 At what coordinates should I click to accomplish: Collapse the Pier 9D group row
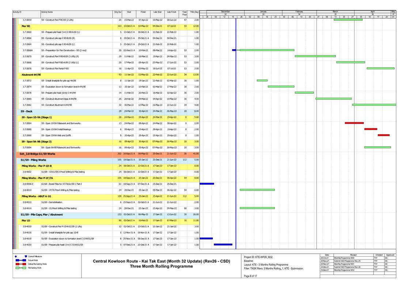click(26, 26)
